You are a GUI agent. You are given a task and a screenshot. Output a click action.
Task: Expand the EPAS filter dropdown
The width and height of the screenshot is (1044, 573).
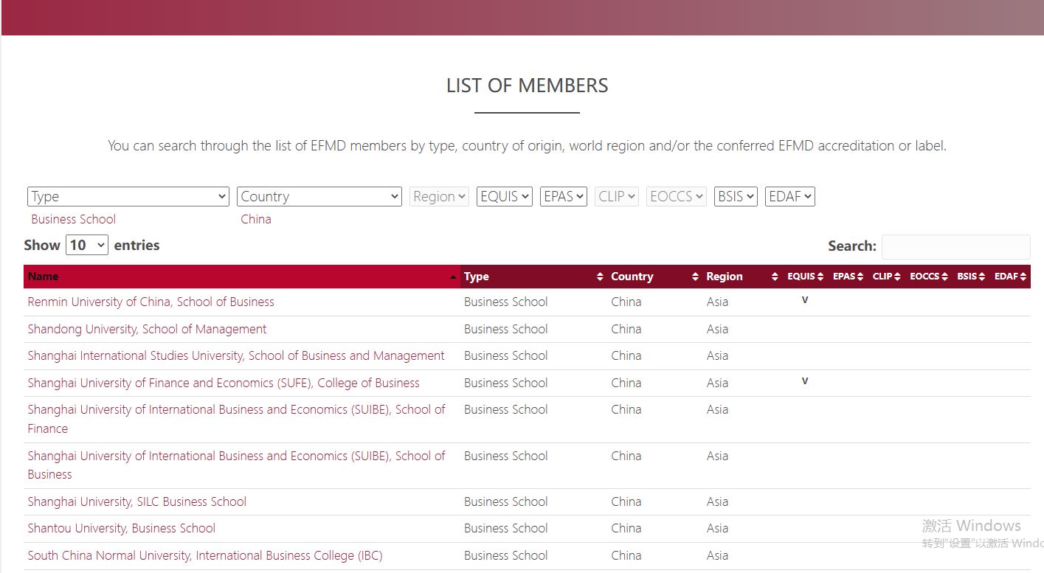coord(563,197)
